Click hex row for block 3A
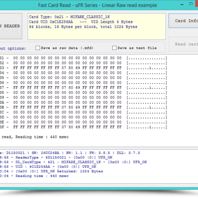 (x=84, y=103)
